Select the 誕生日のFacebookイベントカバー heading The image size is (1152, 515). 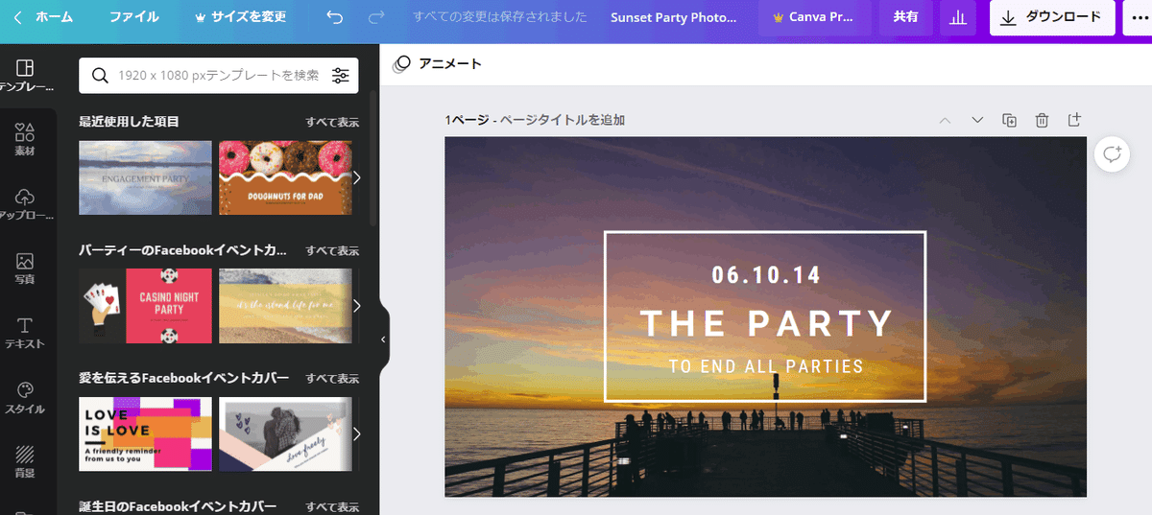click(178, 506)
